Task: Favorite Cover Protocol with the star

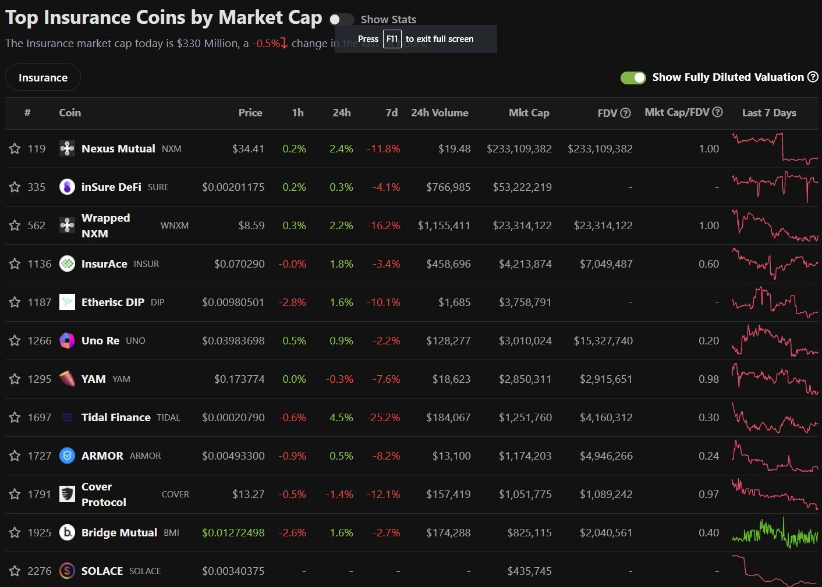Action: [15, 494]
